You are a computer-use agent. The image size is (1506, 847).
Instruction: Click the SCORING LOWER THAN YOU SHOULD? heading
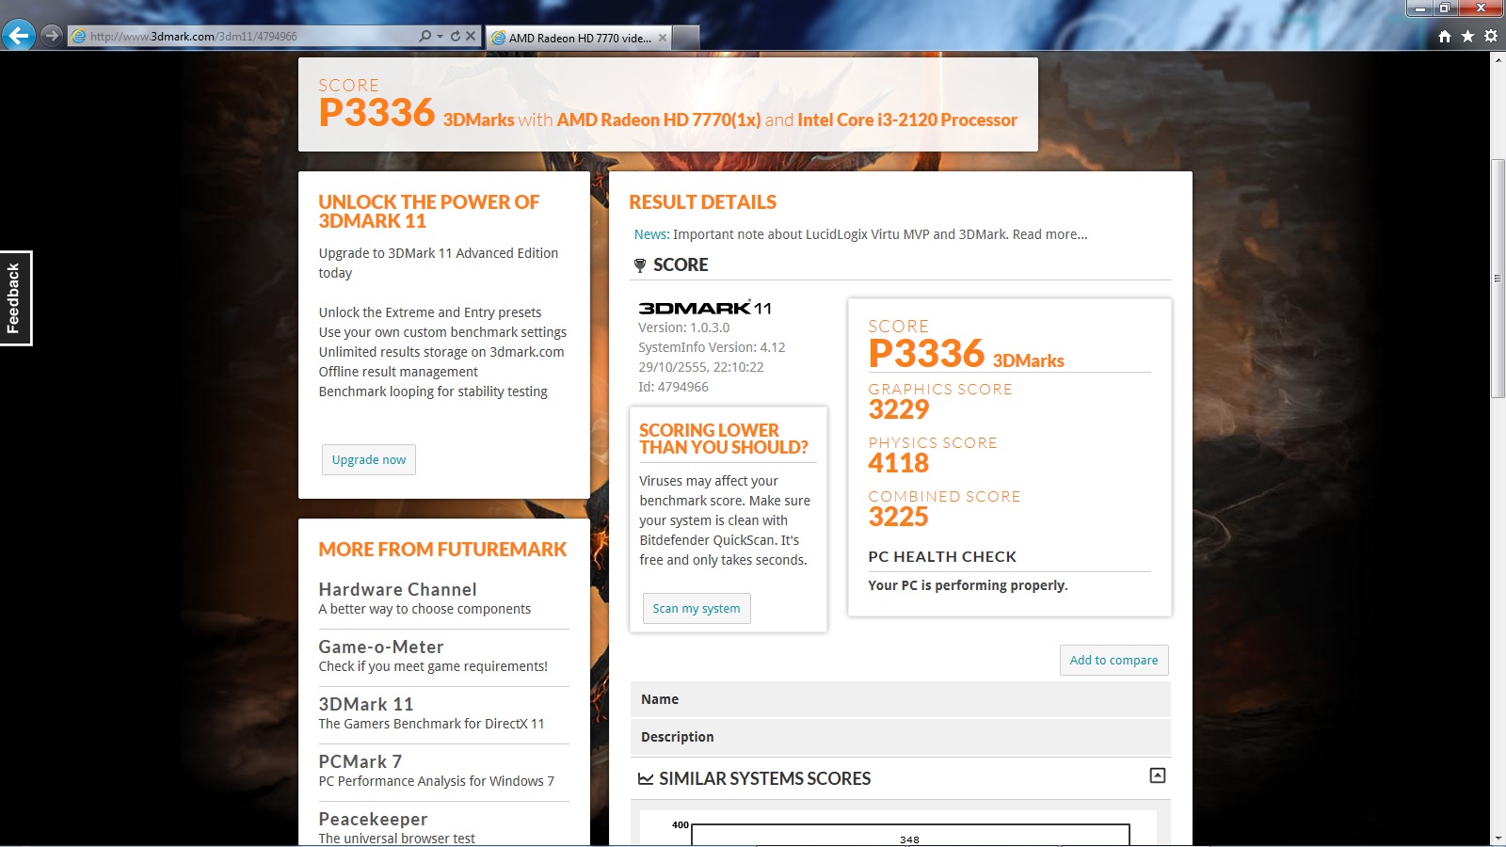(x=724, y=439)
